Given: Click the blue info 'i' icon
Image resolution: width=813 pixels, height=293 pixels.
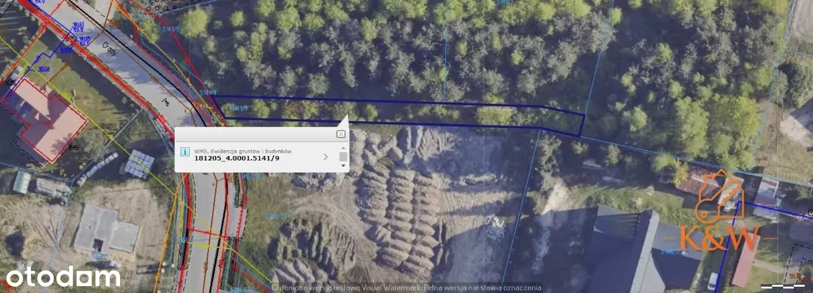Looking at the screenshot, I should 185,152.
